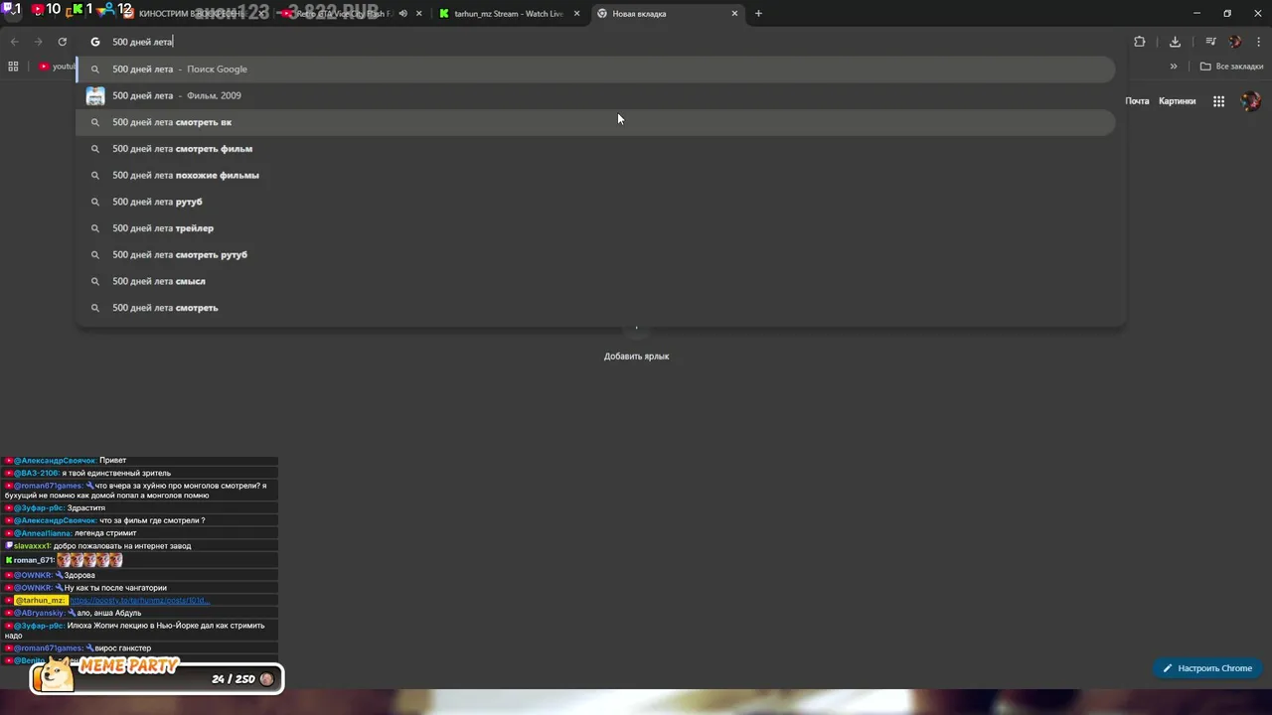
Task: Open the Почта link
Action: (x=1137, y=101)
